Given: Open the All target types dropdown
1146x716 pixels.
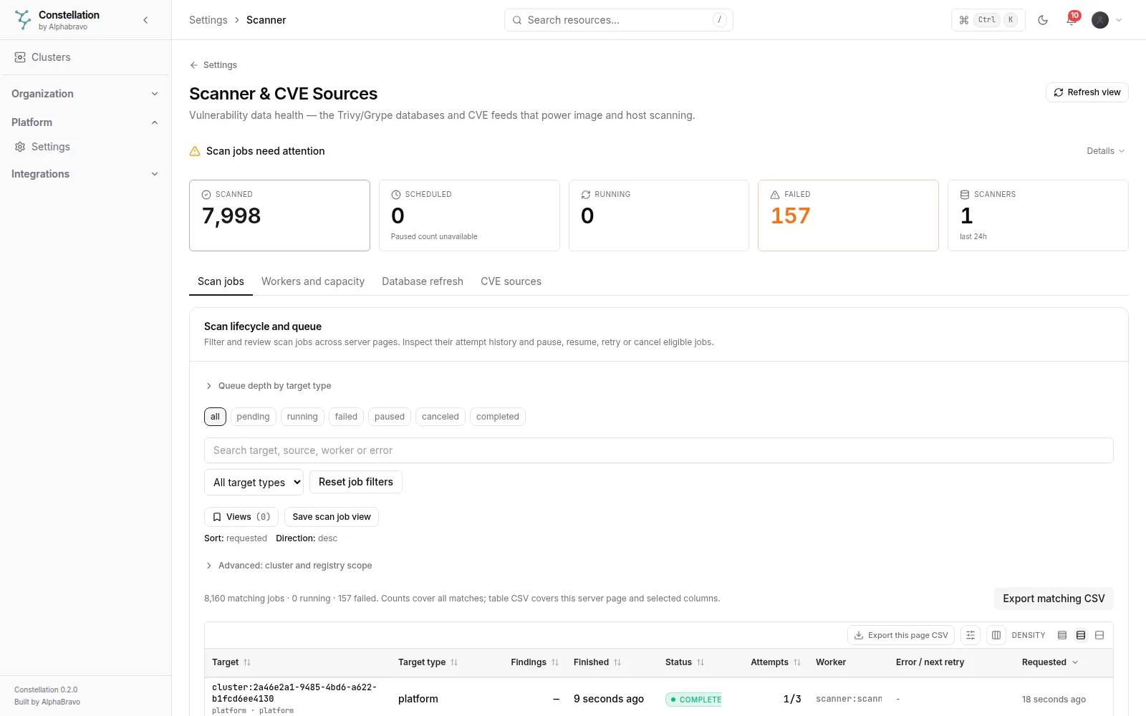Looking at the screenshot, I should (254, 482).
